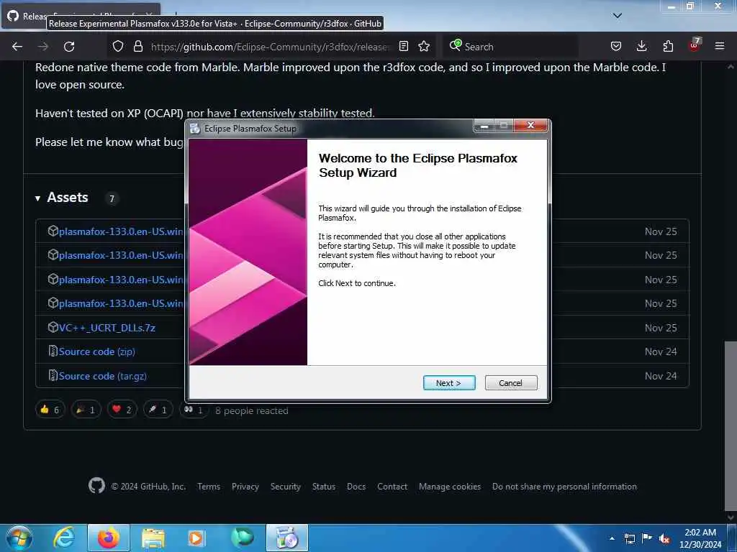The height and width of the screenshot is (552, 737).
Task: Open Windows Explorer folder on the taskbar
Action: point(153,538)
